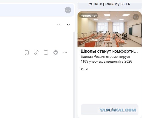Open the er.ru link
The width and height of the screenshot is (143, 118).
[x=84, y=68]
